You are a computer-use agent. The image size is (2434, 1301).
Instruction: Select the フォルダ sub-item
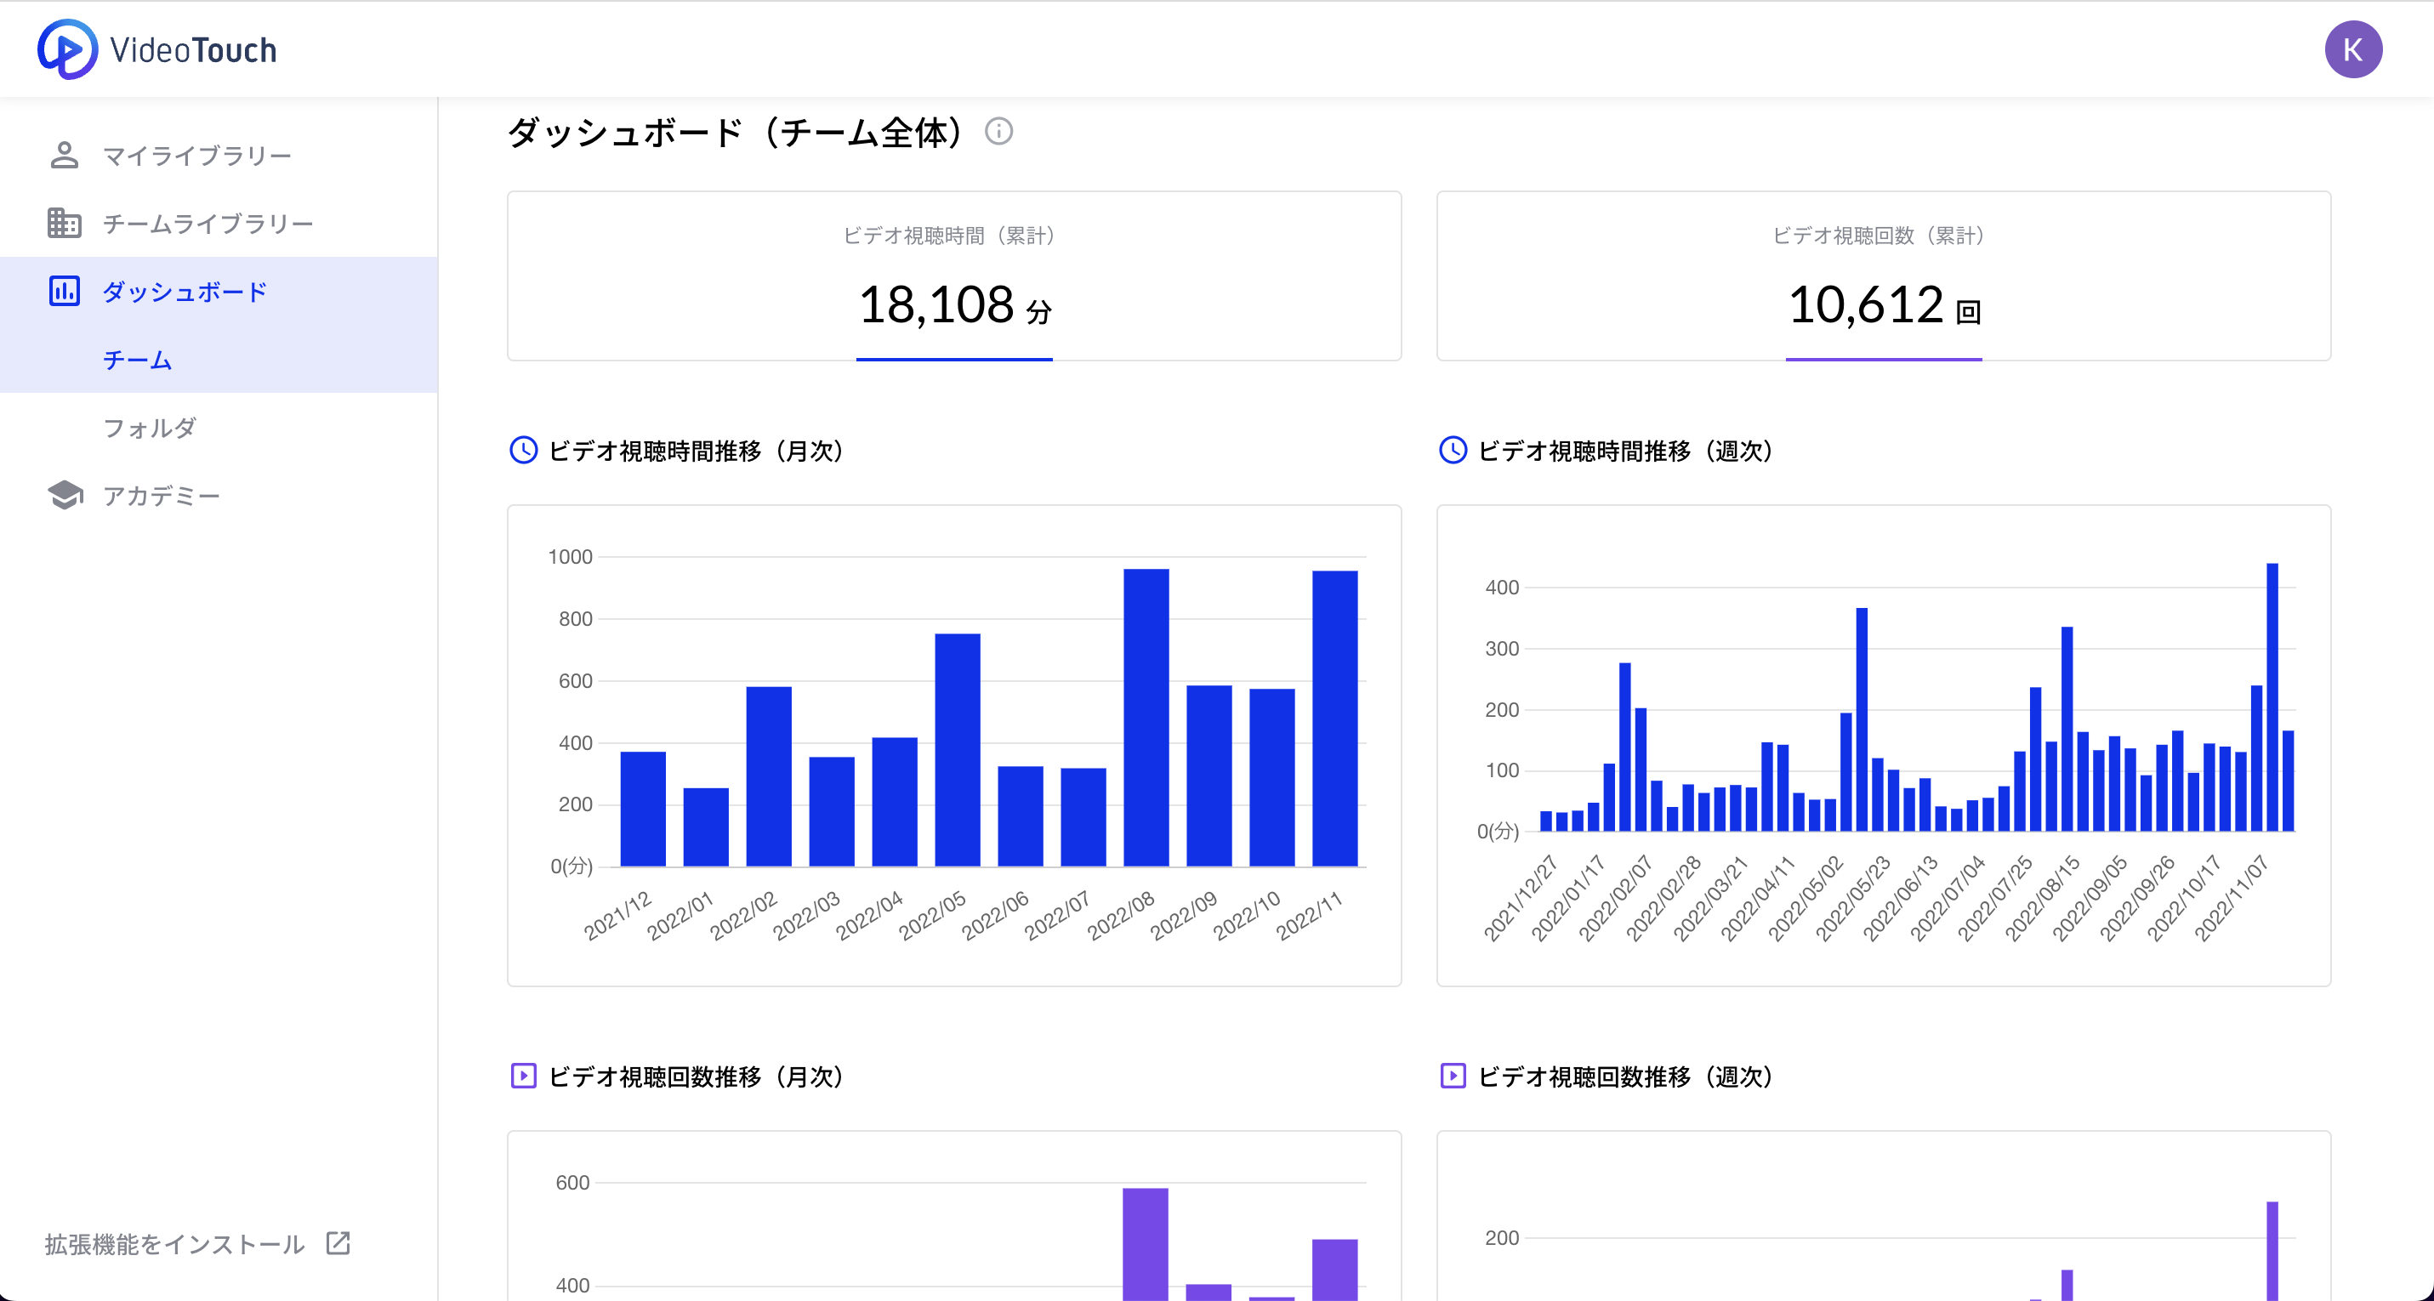[x=219, y=427]
